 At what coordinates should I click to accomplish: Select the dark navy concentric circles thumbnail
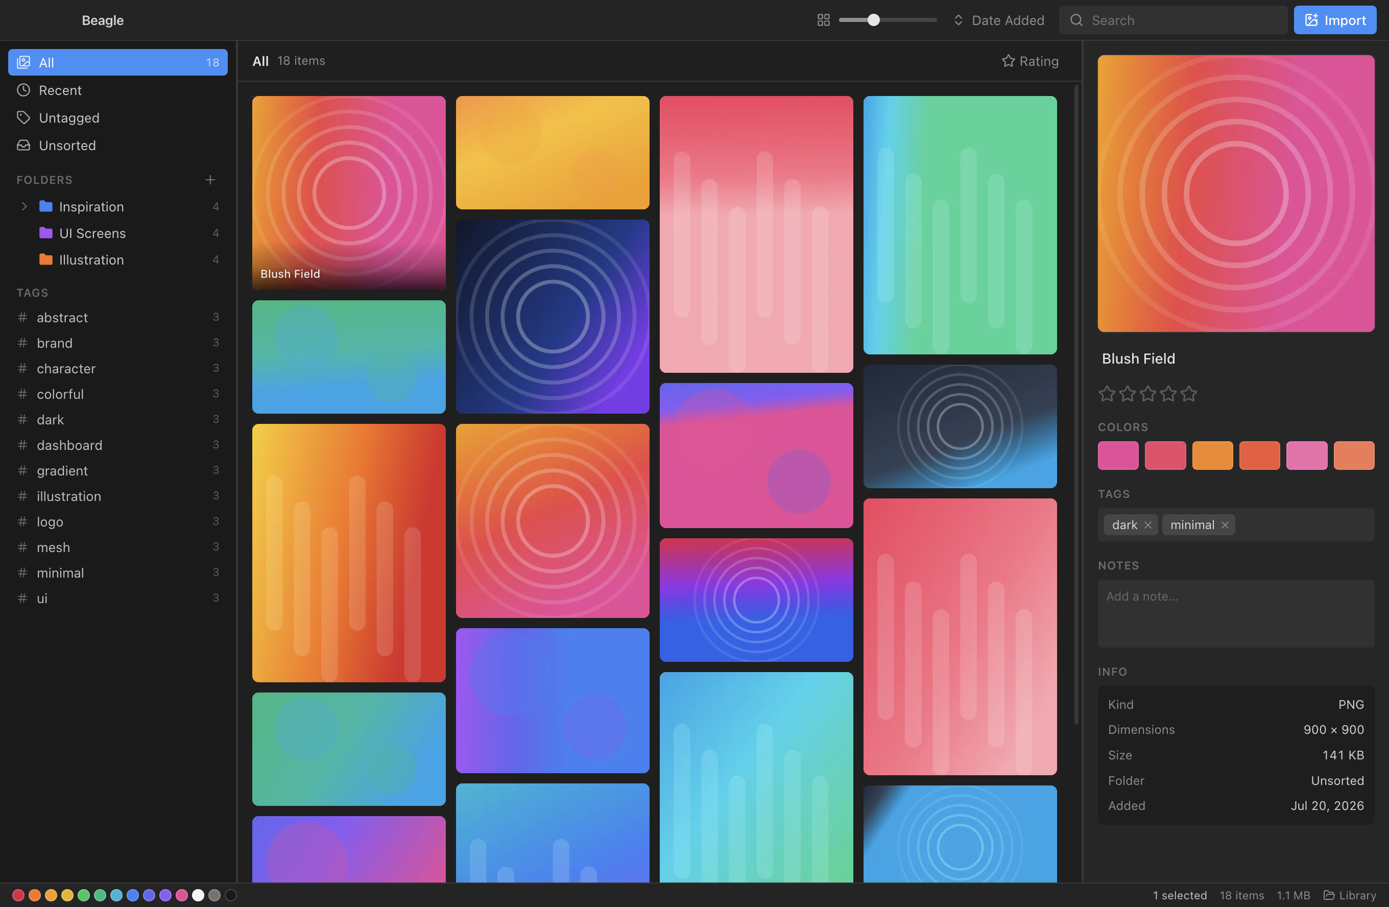(x=552, y=316)
